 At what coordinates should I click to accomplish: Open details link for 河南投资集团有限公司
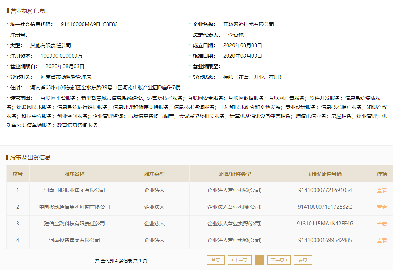tap(382, 240)
